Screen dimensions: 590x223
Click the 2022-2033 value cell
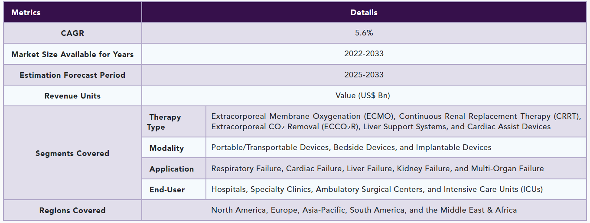click(364, 54)
